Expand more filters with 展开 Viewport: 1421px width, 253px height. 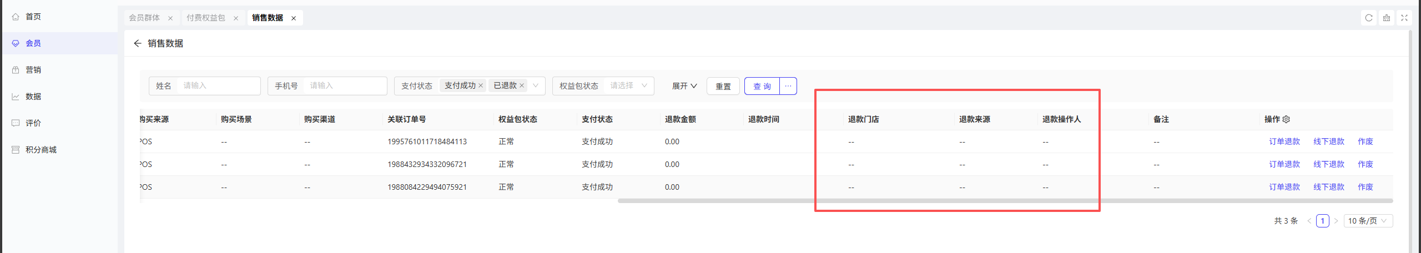point(684,86)
